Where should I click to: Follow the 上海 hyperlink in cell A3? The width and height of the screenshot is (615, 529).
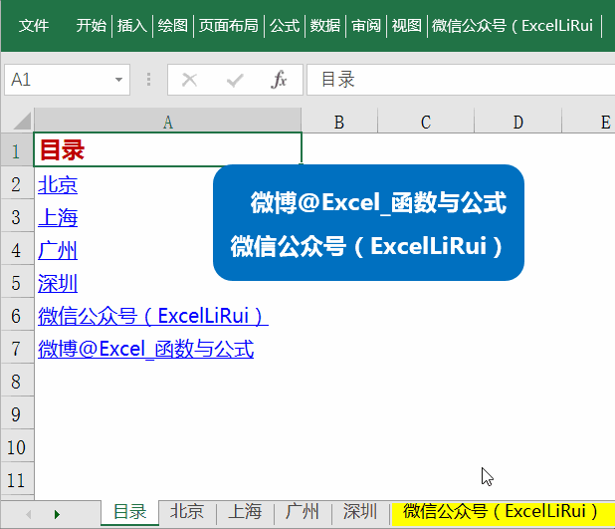point(58,217)
